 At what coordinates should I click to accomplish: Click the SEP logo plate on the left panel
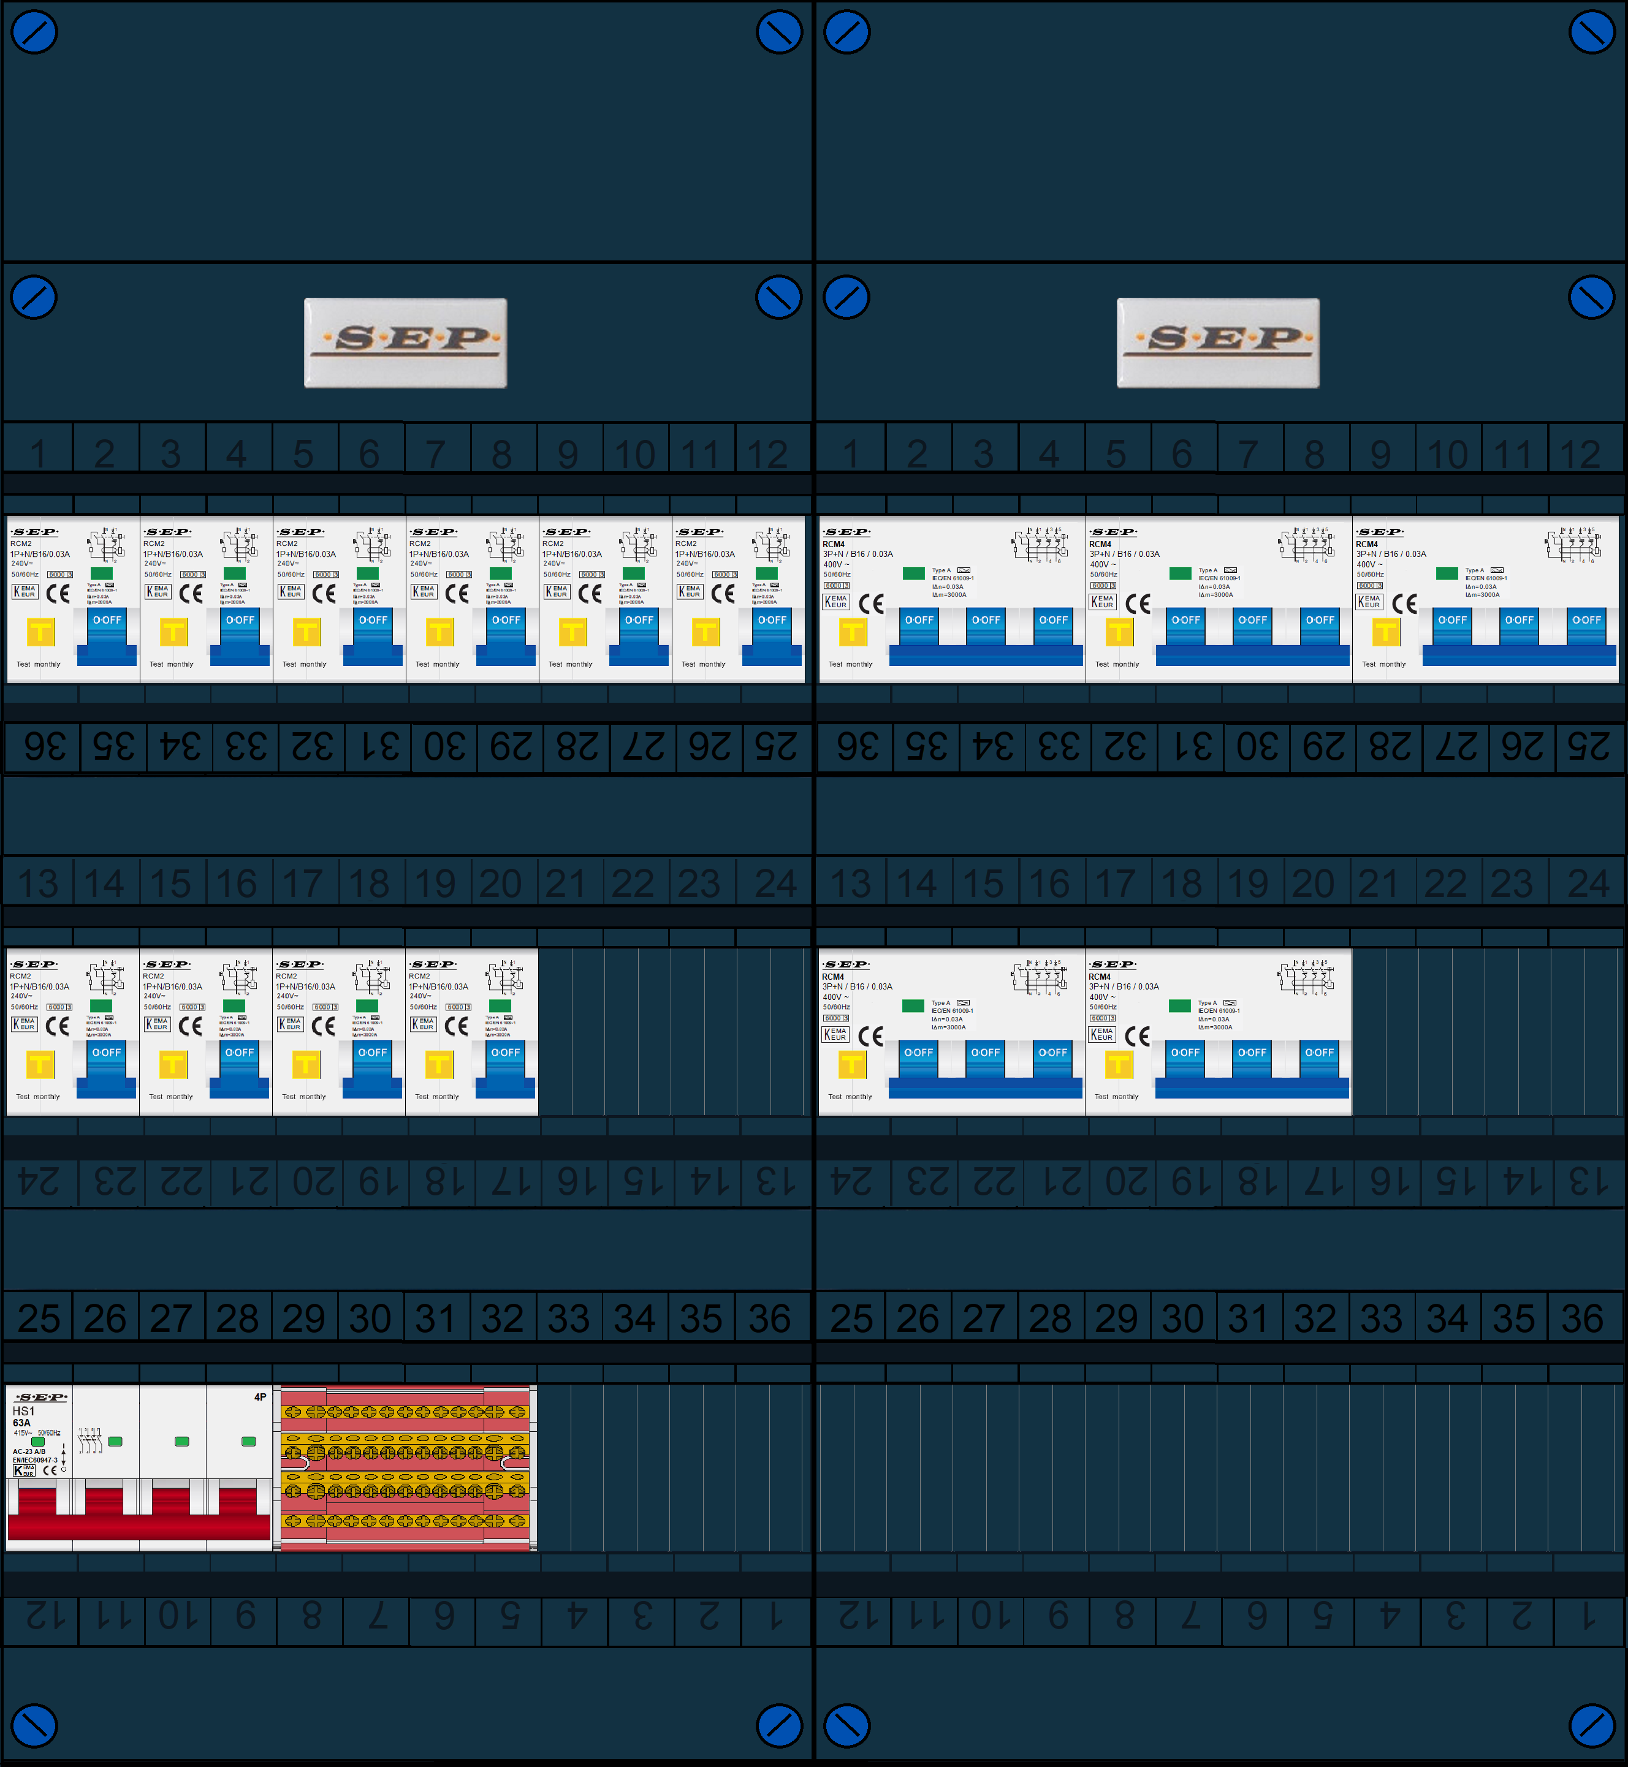click(405, 342)
